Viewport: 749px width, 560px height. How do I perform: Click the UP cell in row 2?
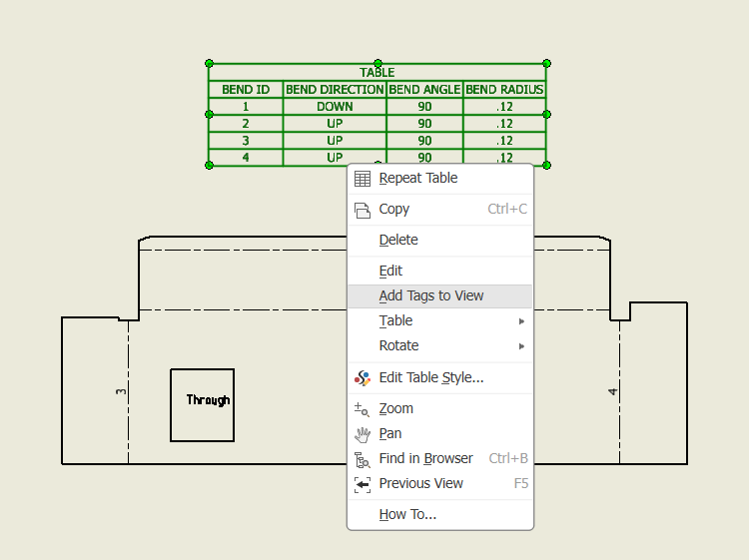(x=335, y=124)
